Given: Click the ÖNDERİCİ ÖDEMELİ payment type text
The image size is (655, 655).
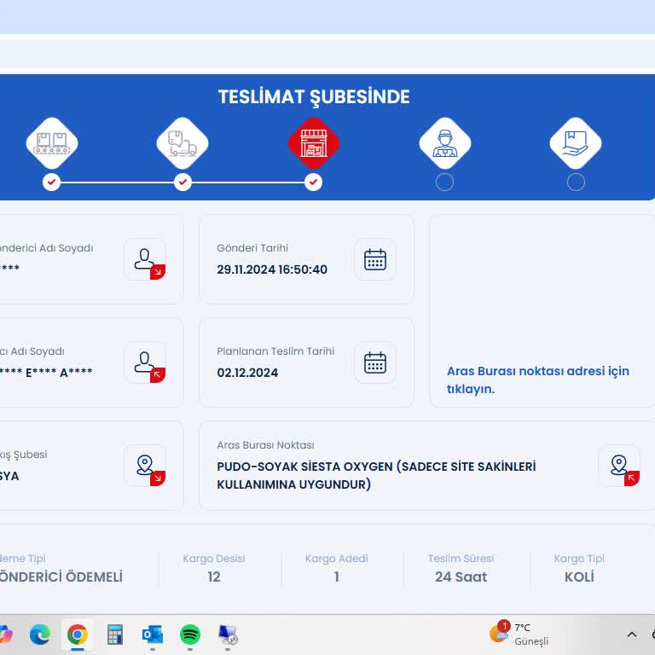Looking at the screenshot, I should pos(61,577).
